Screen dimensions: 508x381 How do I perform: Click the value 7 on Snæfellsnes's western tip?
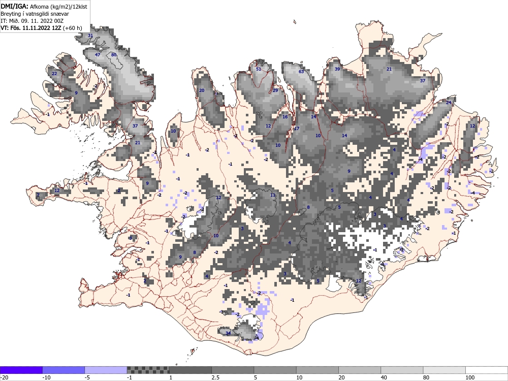click(x=38, y=195)
